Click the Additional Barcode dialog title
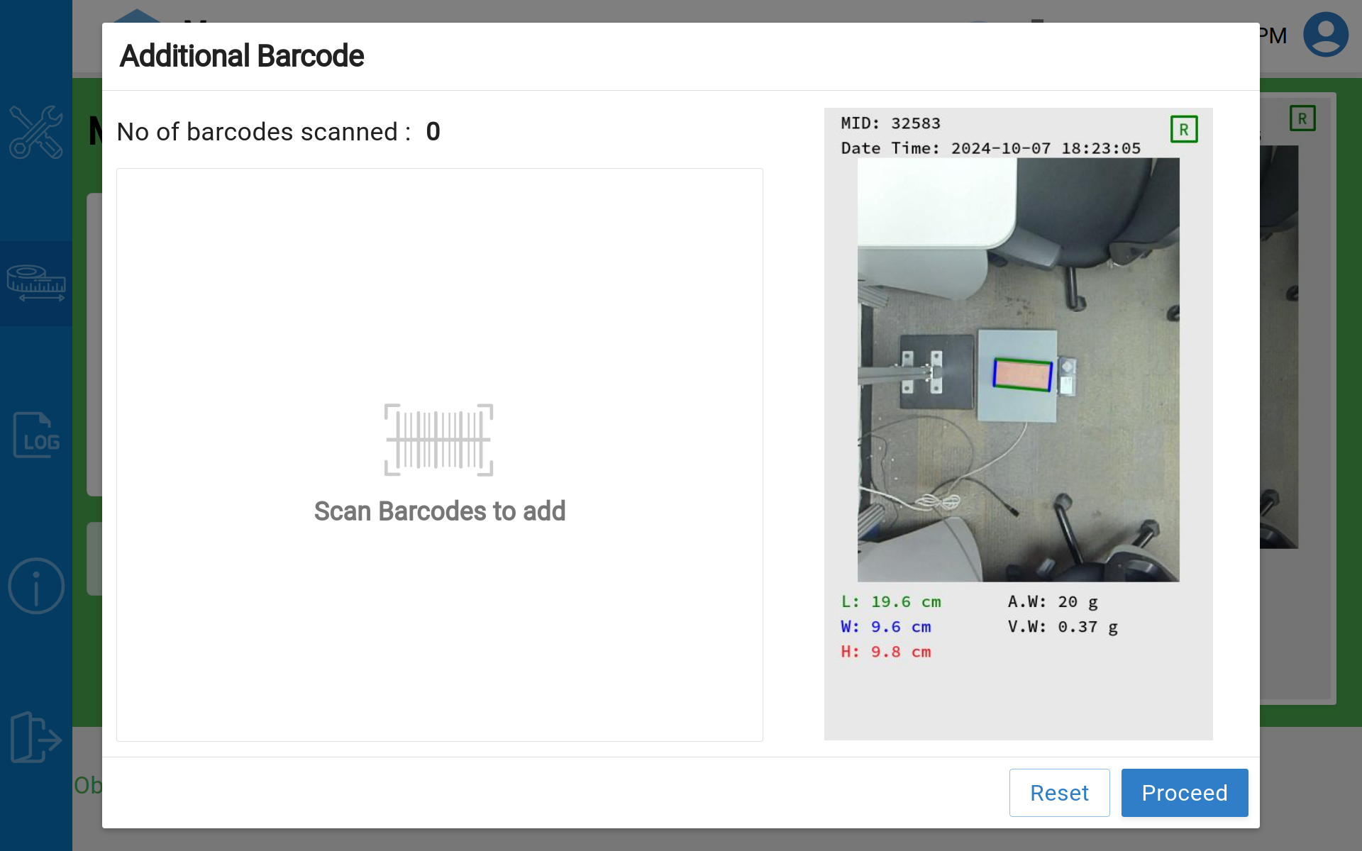The height and width of the screenshot is (851, 1362). click(x=242, y=56)
